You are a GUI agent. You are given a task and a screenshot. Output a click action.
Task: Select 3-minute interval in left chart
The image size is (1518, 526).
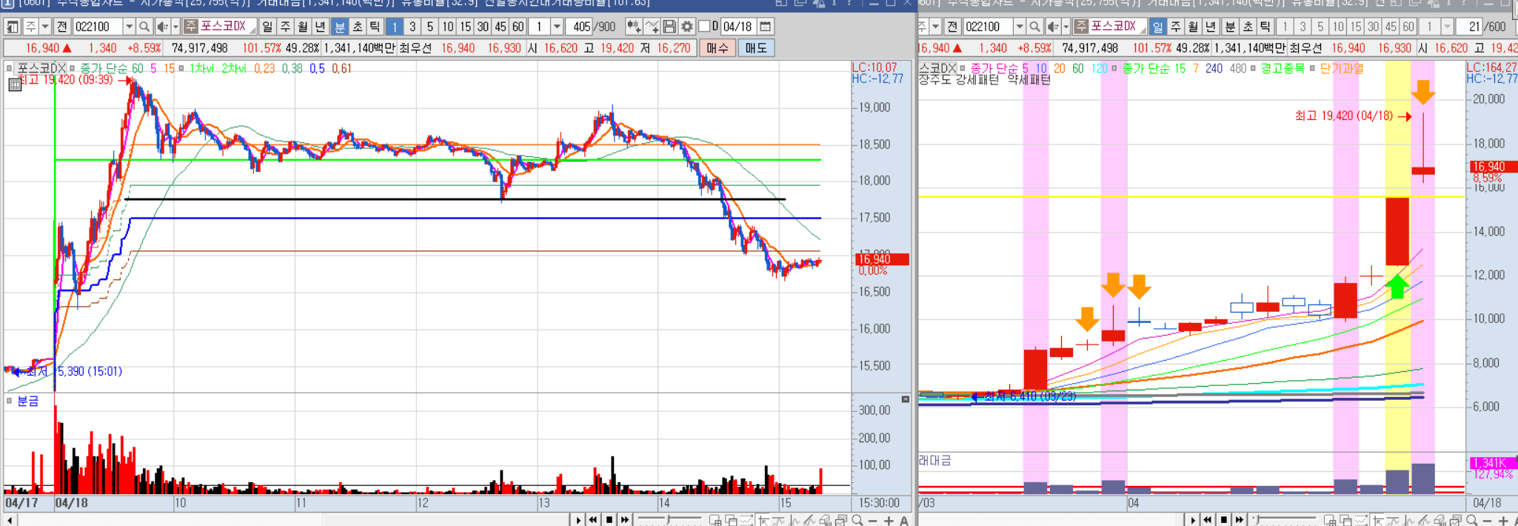(412, 27)
